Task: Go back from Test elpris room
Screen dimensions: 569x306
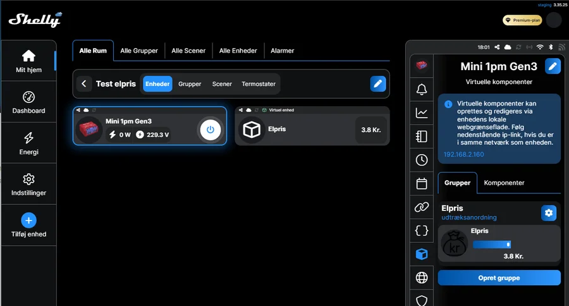Action: point(84,84)
